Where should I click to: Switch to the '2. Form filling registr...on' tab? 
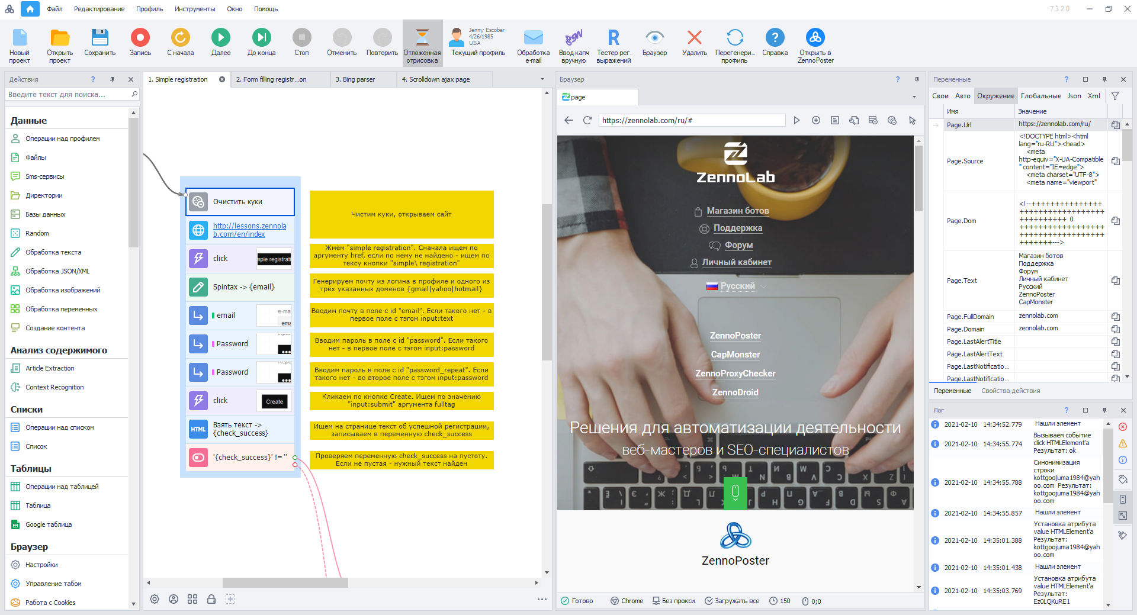pos(280,79)
